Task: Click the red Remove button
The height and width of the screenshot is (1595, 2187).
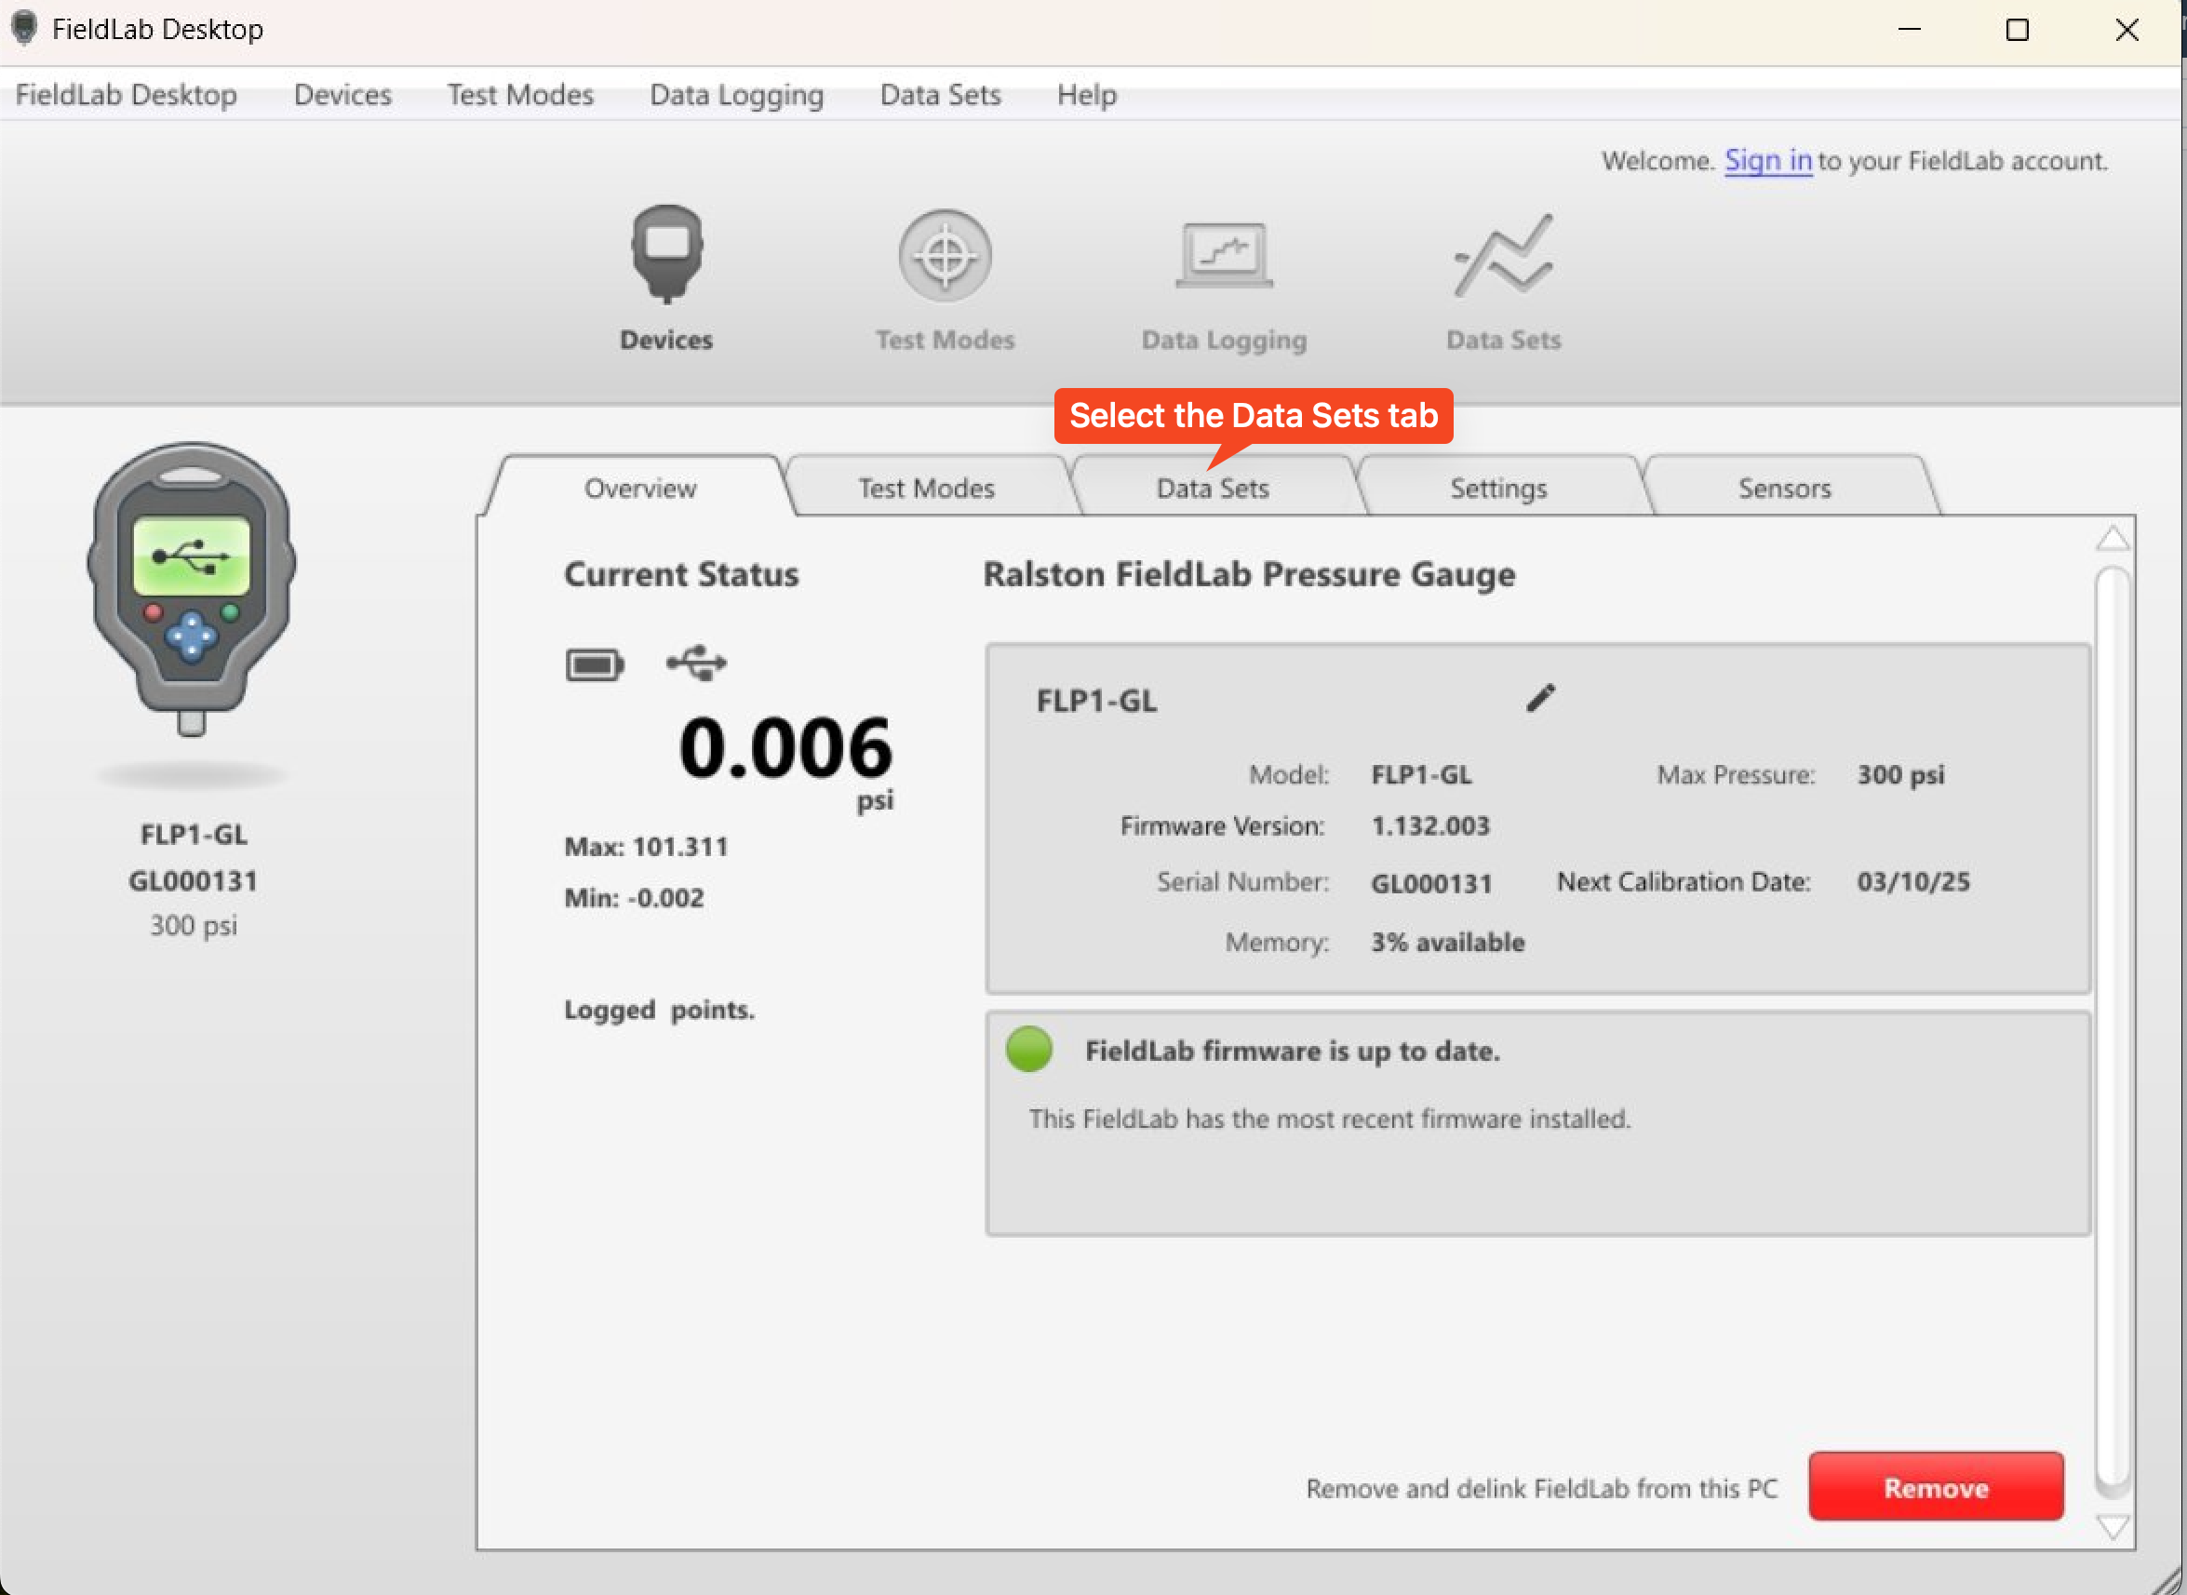Action: point(1936,1487)
